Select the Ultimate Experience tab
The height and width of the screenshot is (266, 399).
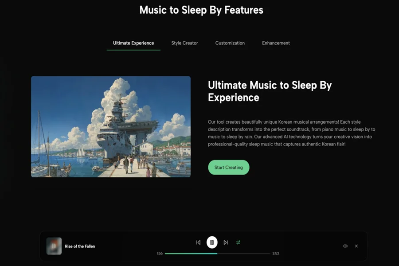133,43
